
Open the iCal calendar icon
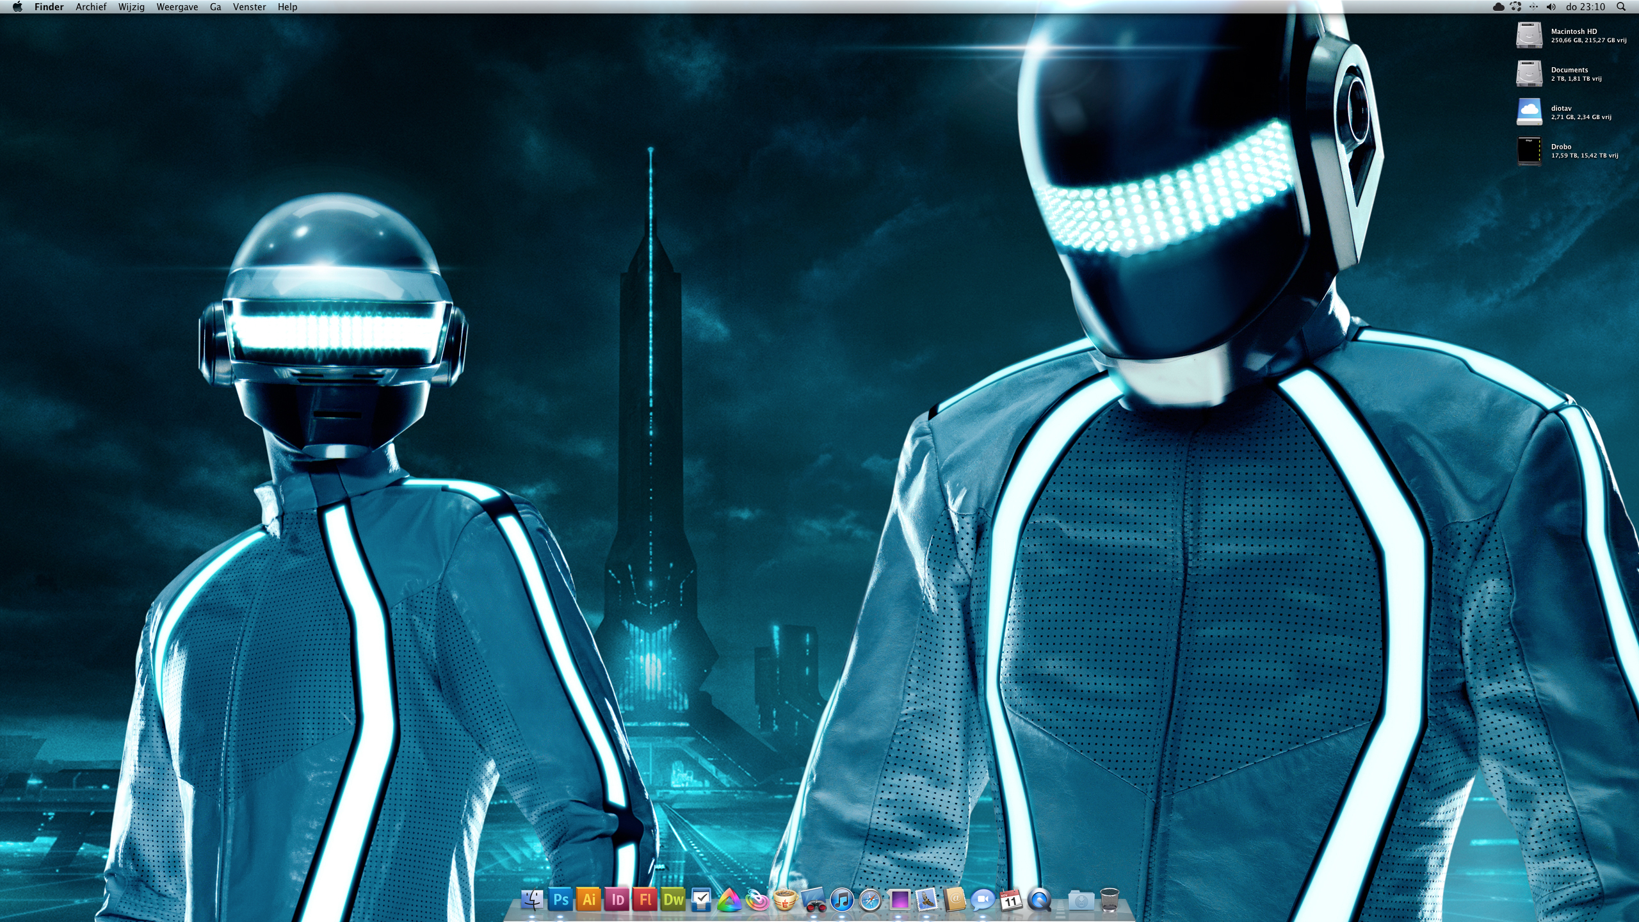click(x=1011, y=900)
